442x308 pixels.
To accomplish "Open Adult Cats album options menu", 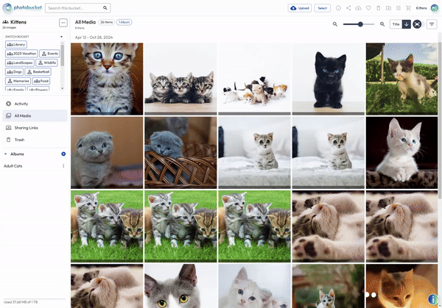I will [x=63, y=166].
